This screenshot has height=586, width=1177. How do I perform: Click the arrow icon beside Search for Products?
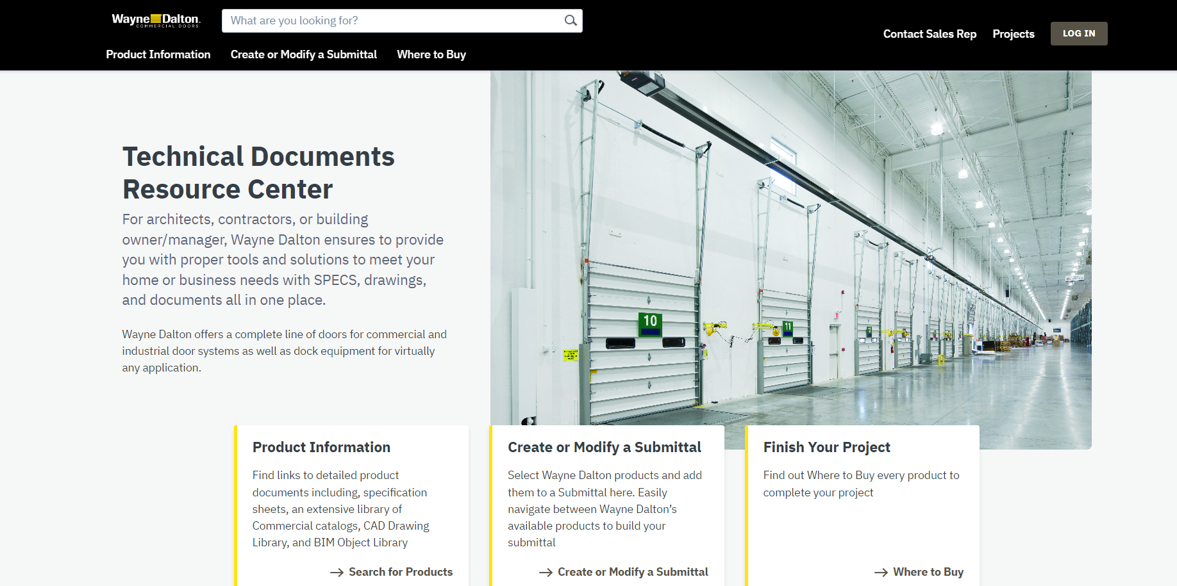click(337, 573)
